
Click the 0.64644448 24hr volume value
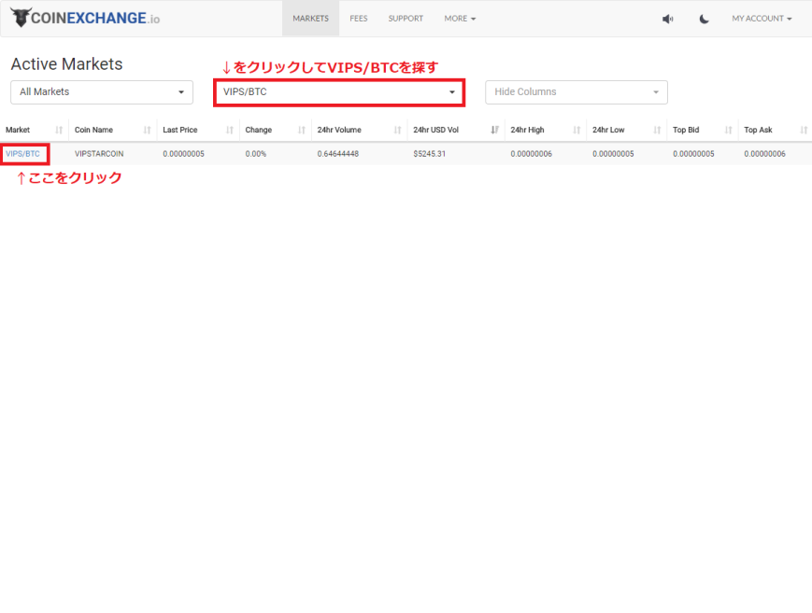click(337, 154)
